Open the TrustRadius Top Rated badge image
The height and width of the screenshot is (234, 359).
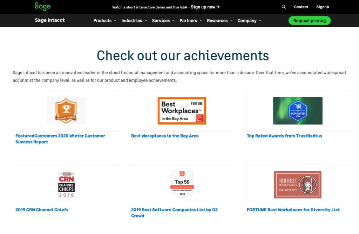point(298,111)
